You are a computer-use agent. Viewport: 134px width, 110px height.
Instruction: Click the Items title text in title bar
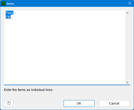pyautogui.click(x=10, y=4)
